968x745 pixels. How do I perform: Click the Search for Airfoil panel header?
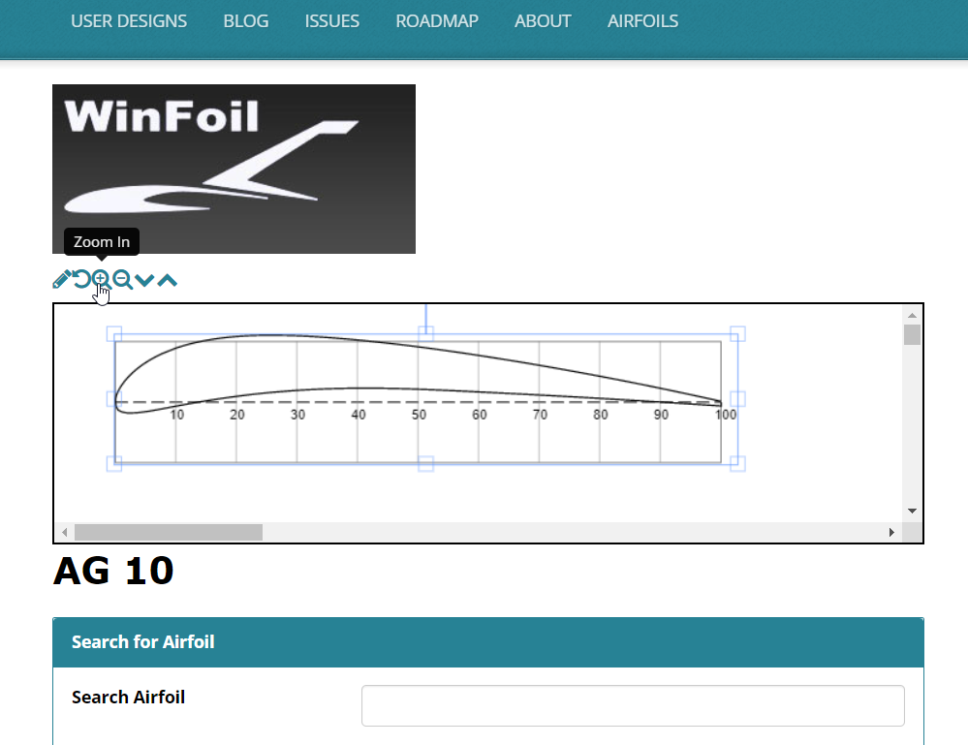pos(488,642)
